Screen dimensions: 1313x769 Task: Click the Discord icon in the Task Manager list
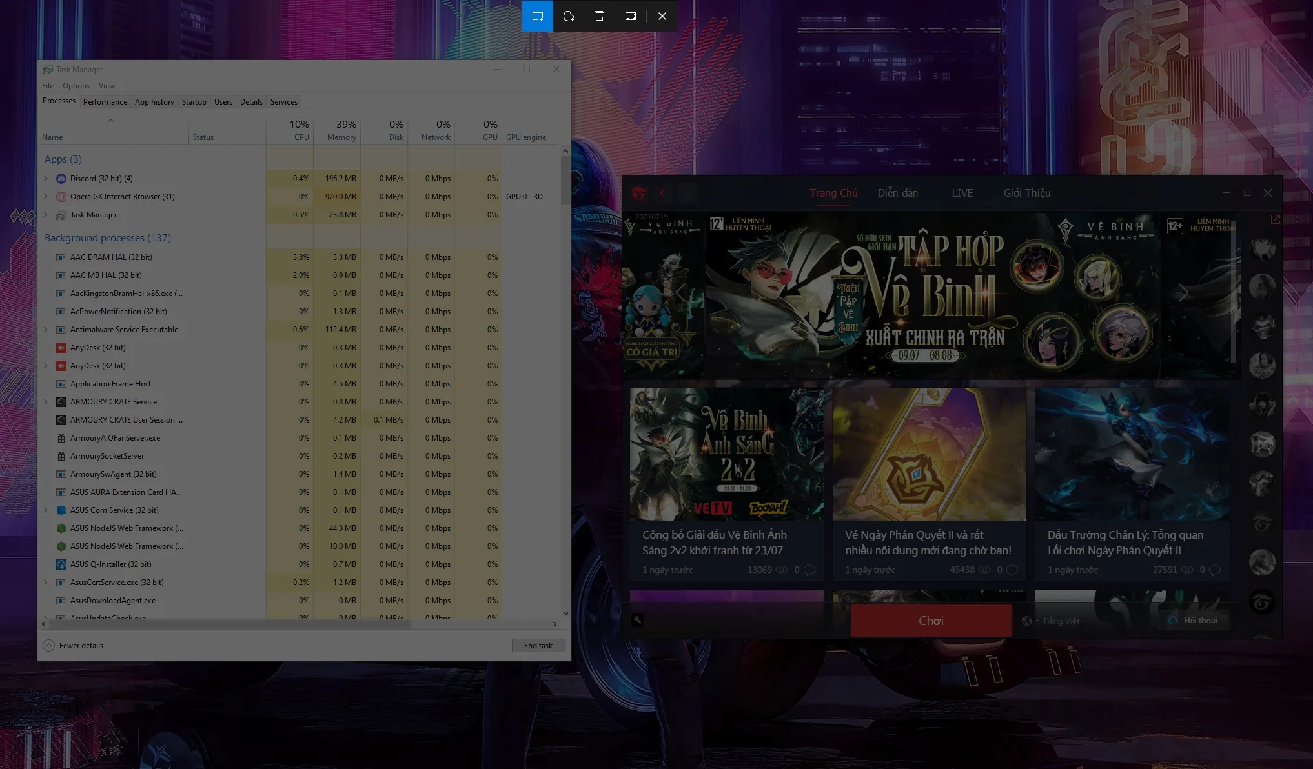pyautogui.click(x=61, y=179)
